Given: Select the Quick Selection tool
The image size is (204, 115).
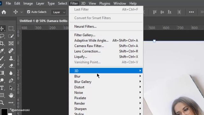Looking at the screenshot, I should click(x=11, y=36).
